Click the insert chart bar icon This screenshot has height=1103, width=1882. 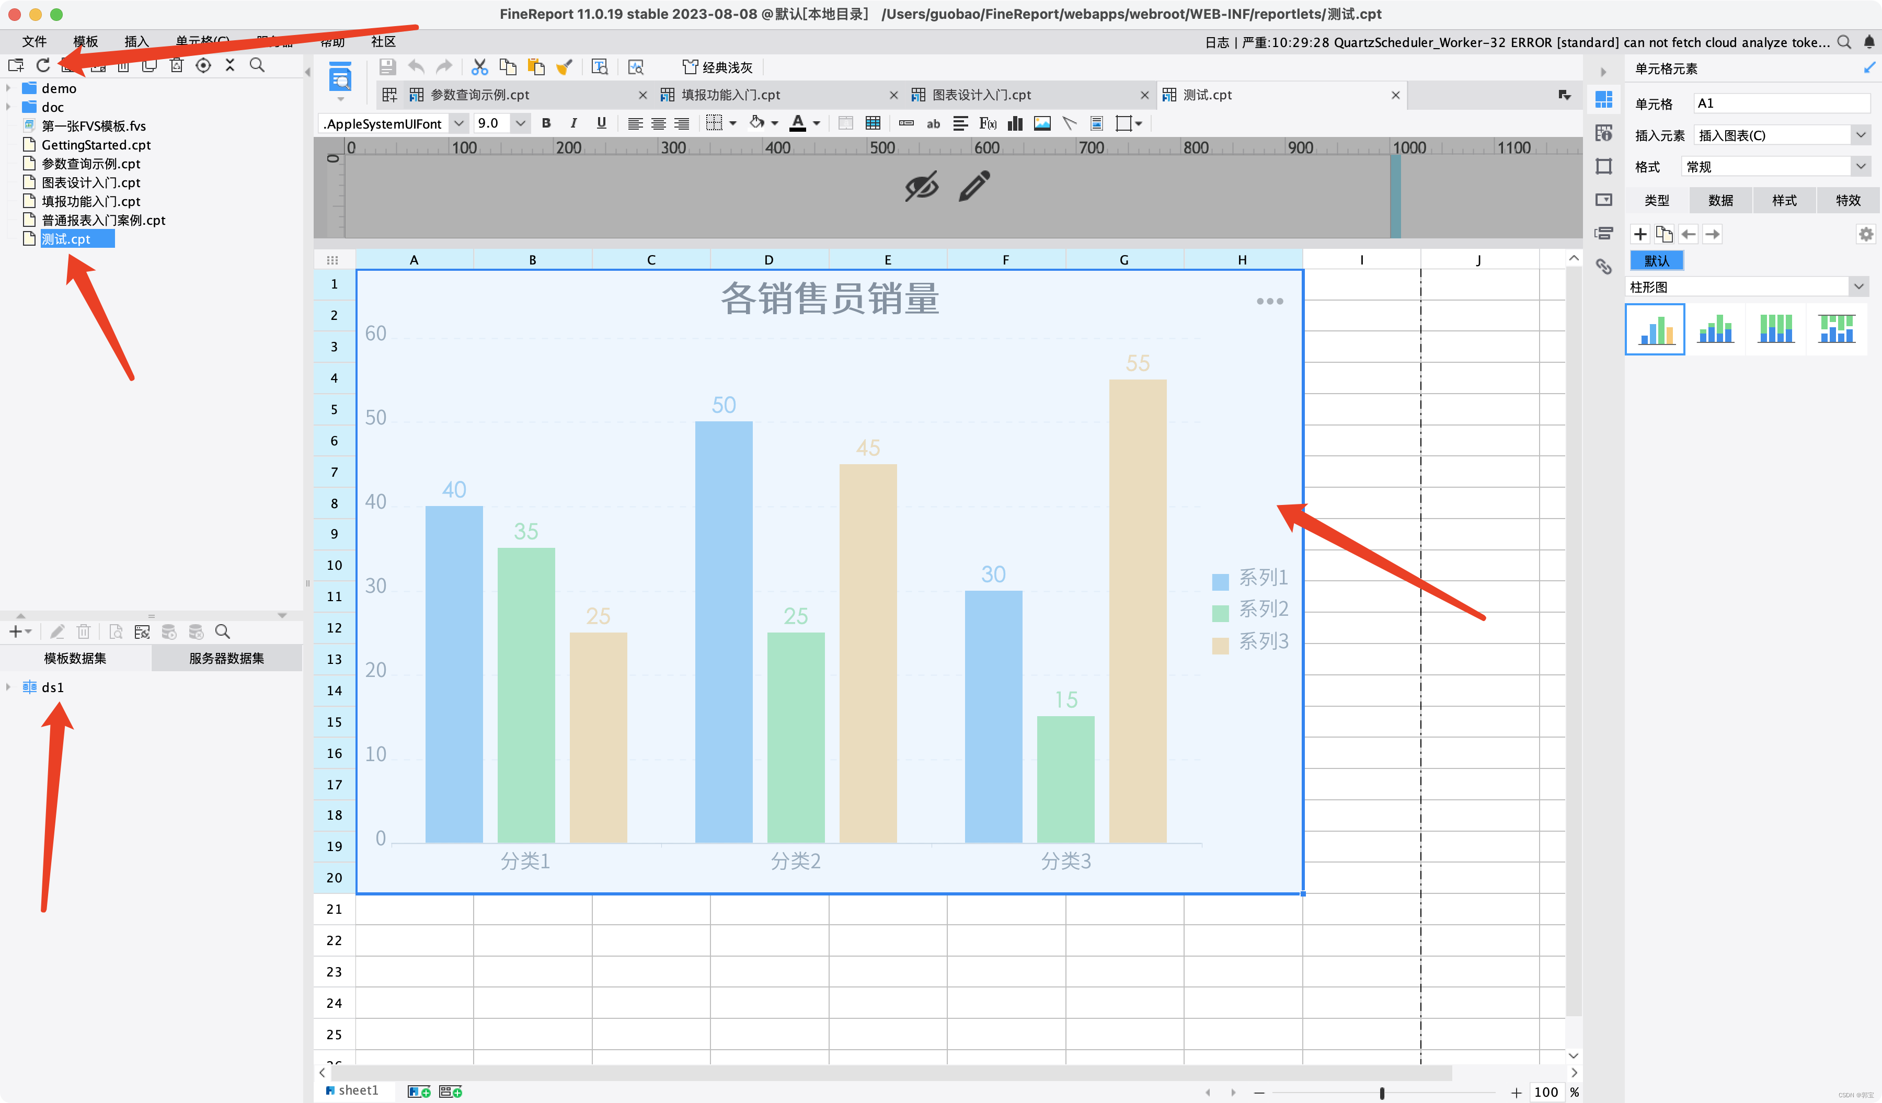(x=1014, y=123)
